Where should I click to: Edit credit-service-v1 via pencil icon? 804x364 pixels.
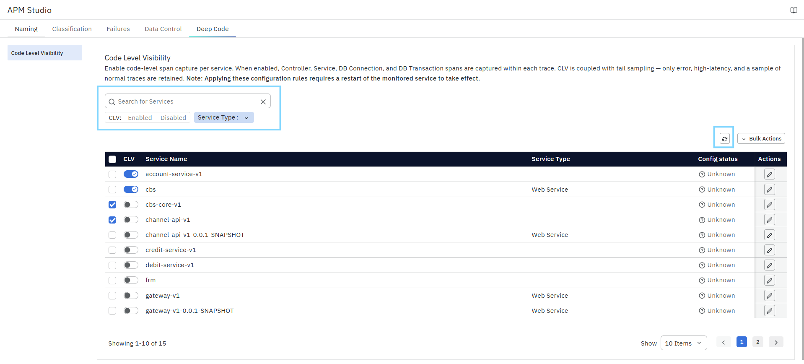tap(769, 250)
